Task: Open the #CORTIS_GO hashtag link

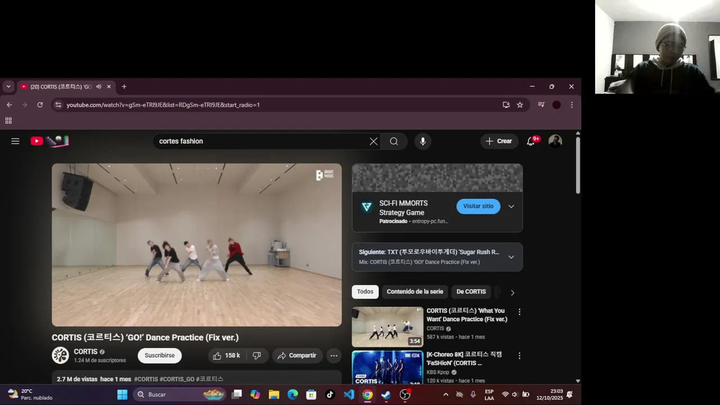Action: [x=177, y=379]
